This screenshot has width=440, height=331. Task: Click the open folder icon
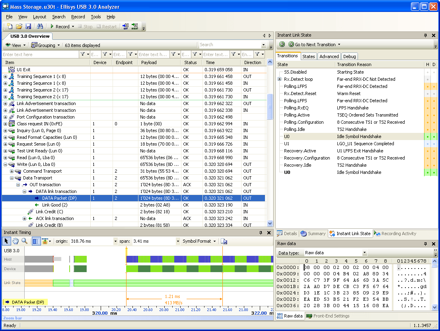pos(19,27)
